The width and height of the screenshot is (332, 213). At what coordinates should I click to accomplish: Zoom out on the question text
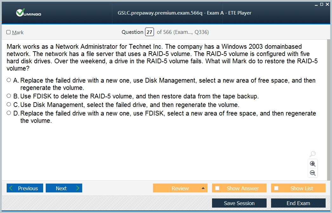tap(313, 173)
